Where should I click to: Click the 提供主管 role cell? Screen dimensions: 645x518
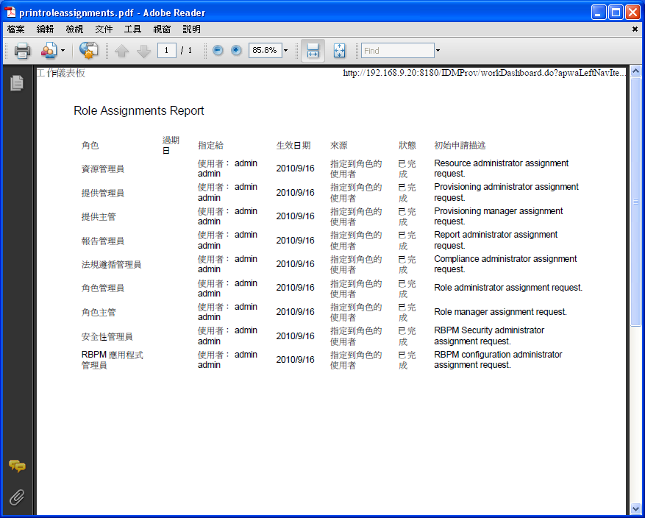click(99, 216)
